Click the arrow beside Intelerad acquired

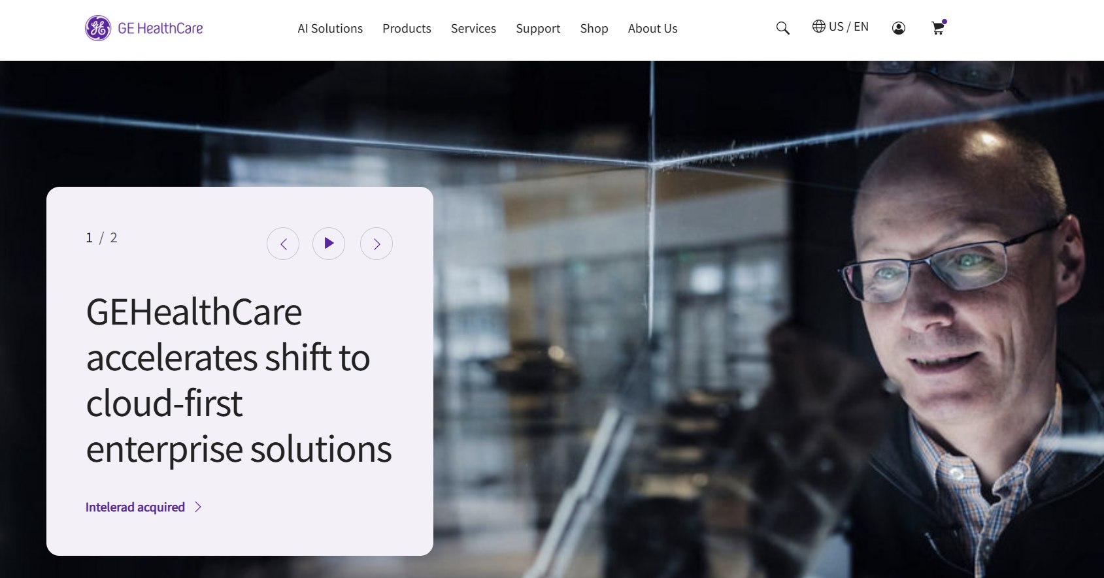(x=198, y=507)
